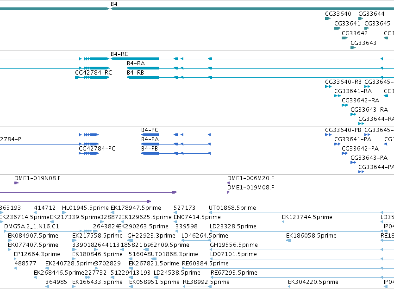
Task: Click the CG33642 gene label
Action: point(355,33)
